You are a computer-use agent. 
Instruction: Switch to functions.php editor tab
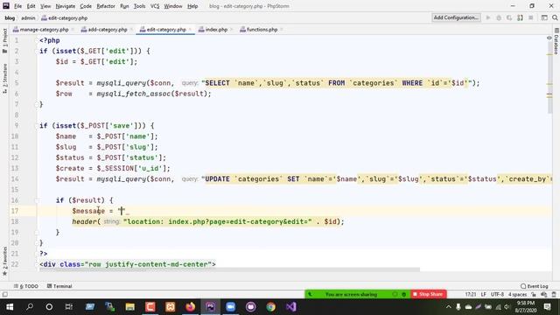click(x=259, y=30)
